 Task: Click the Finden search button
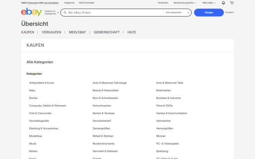[209, 12]
